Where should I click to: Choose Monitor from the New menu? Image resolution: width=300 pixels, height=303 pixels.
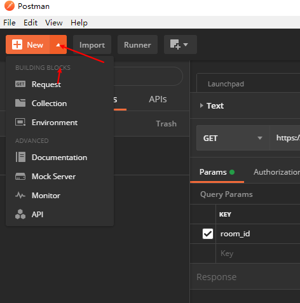pos(60,195)
